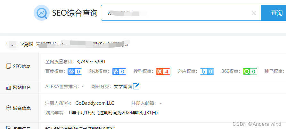Open the Bing weight badge 必应权重
The image size is (286, 129).
(x=207, y=72)
